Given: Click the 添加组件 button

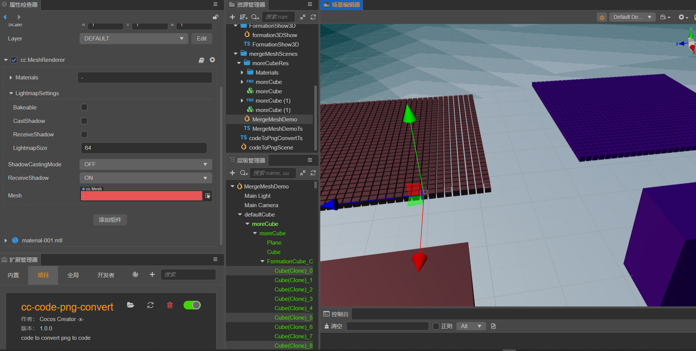Looking at the screenshot, I should point(110,220).
